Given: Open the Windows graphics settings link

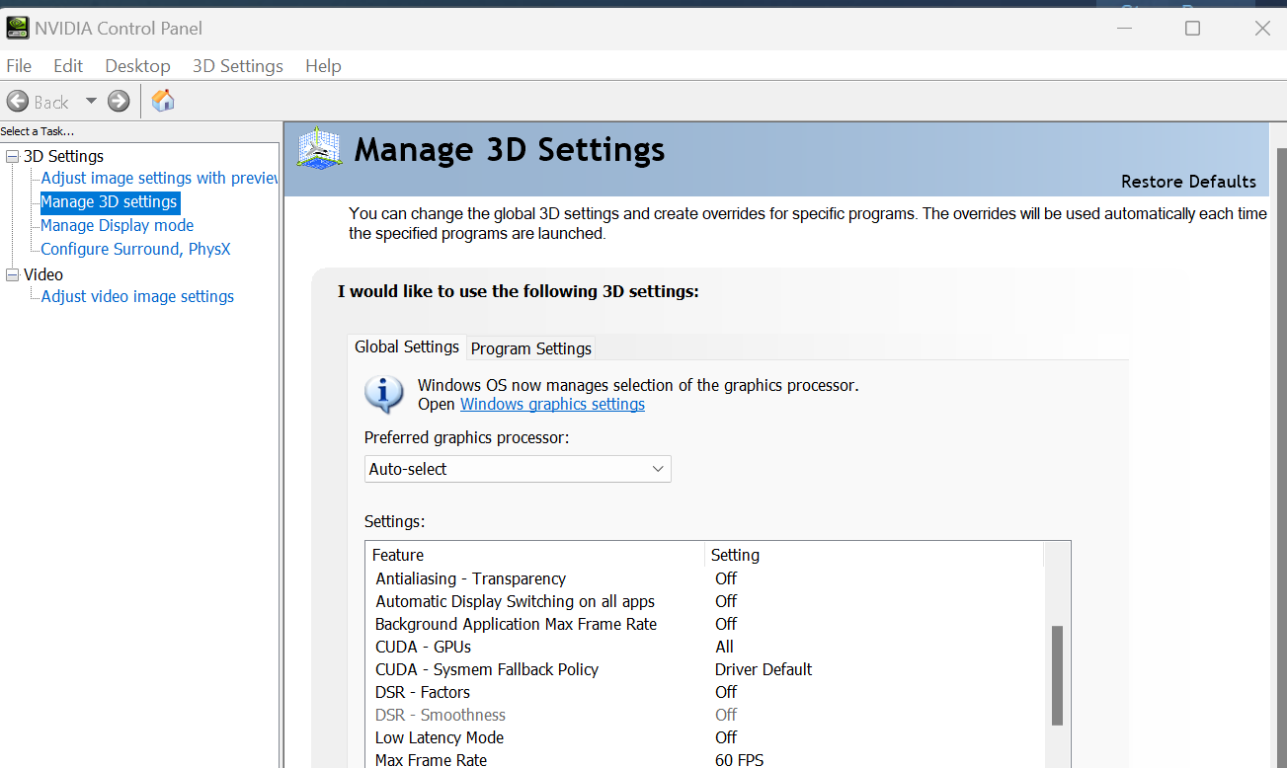Looking at the screenshot, I should pyautogui.click(x=552, y=404).
